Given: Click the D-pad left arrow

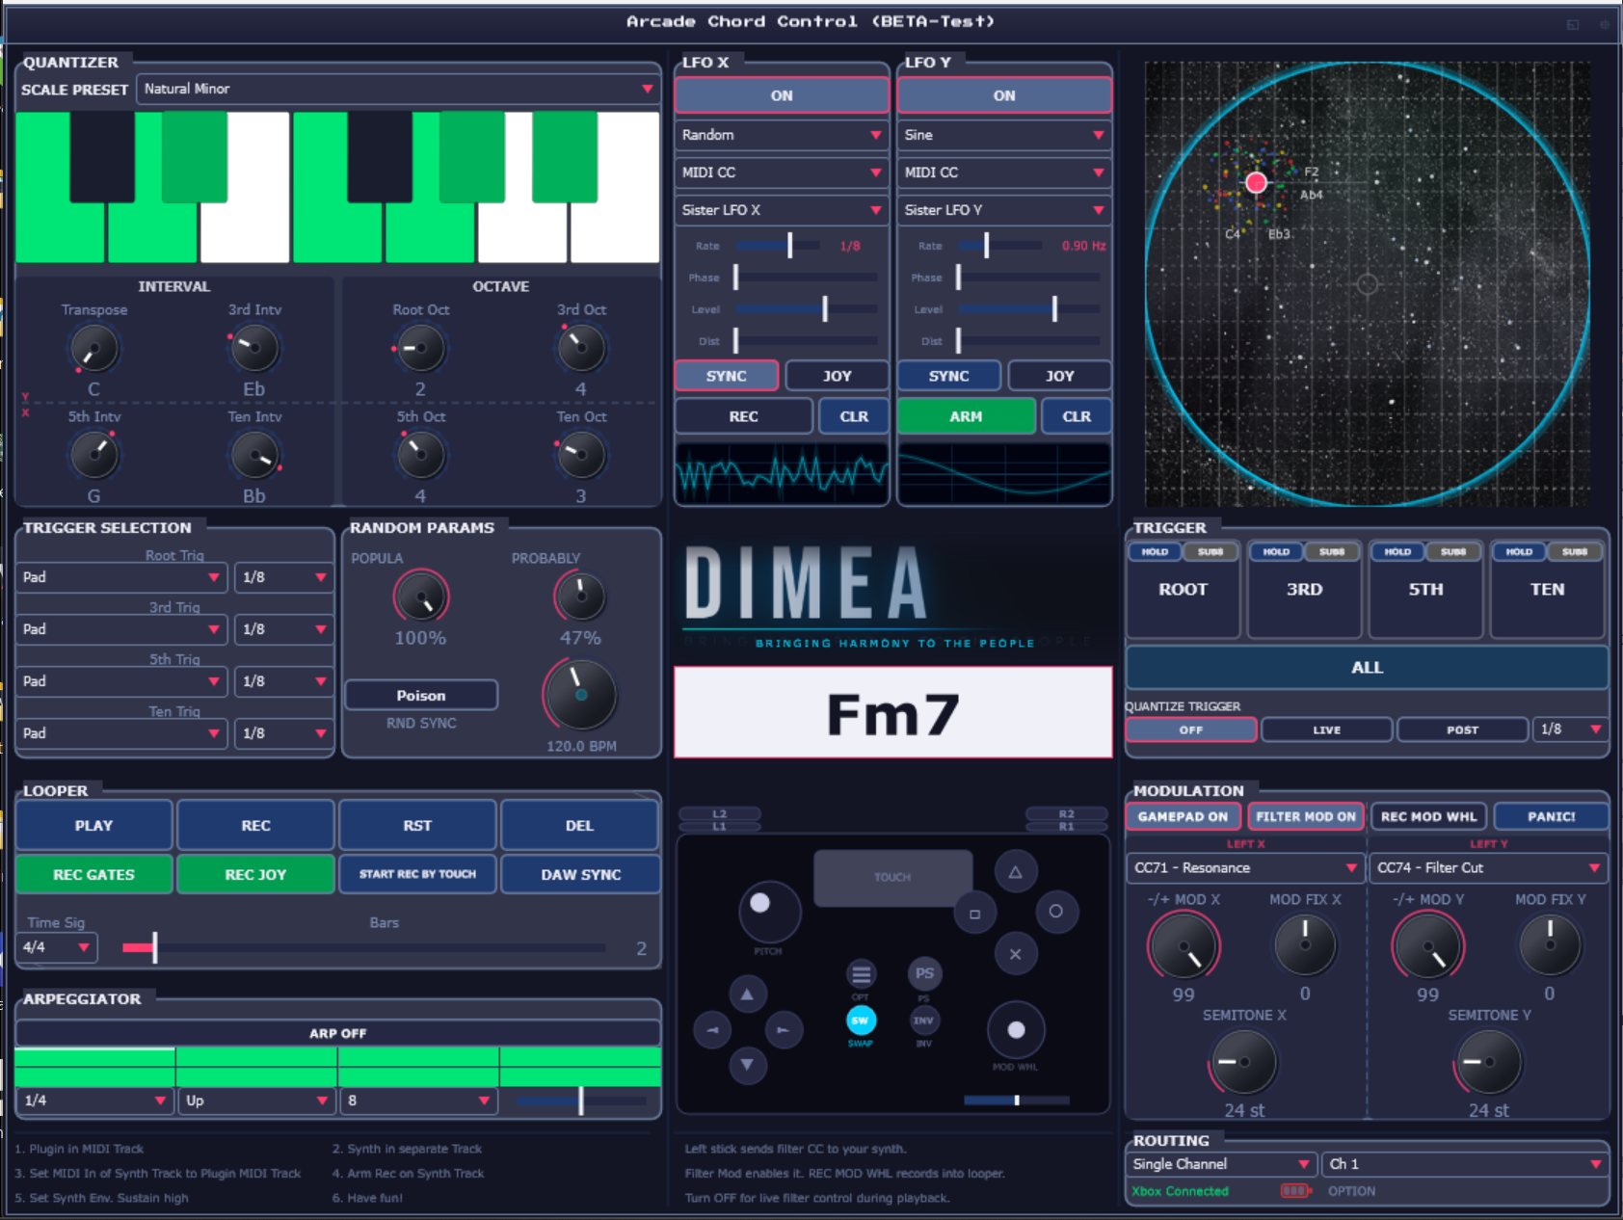Looking at the screenshot, I should coord(712,1030).
